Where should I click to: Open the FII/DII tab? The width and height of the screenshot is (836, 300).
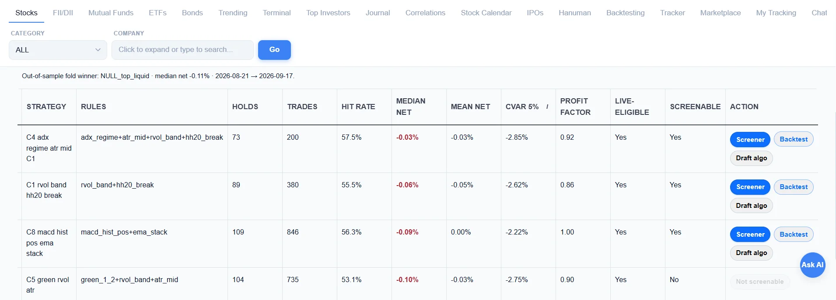click(63, 13)
